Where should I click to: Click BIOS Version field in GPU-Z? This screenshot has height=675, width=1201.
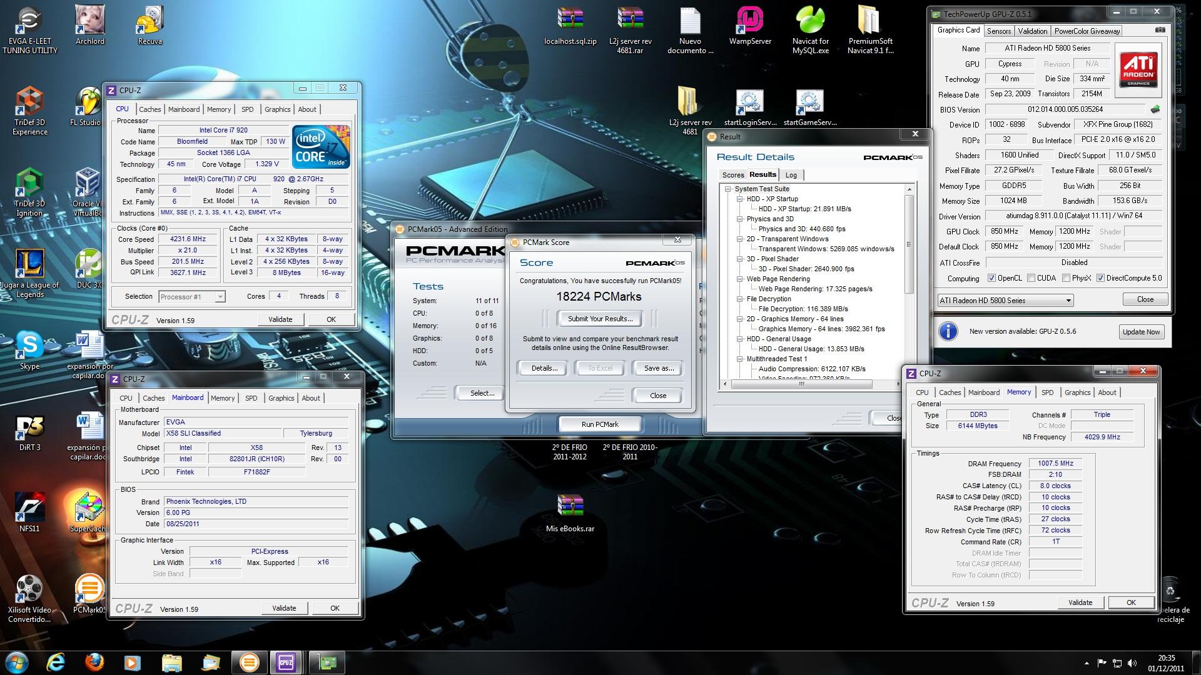(1065, 109)
